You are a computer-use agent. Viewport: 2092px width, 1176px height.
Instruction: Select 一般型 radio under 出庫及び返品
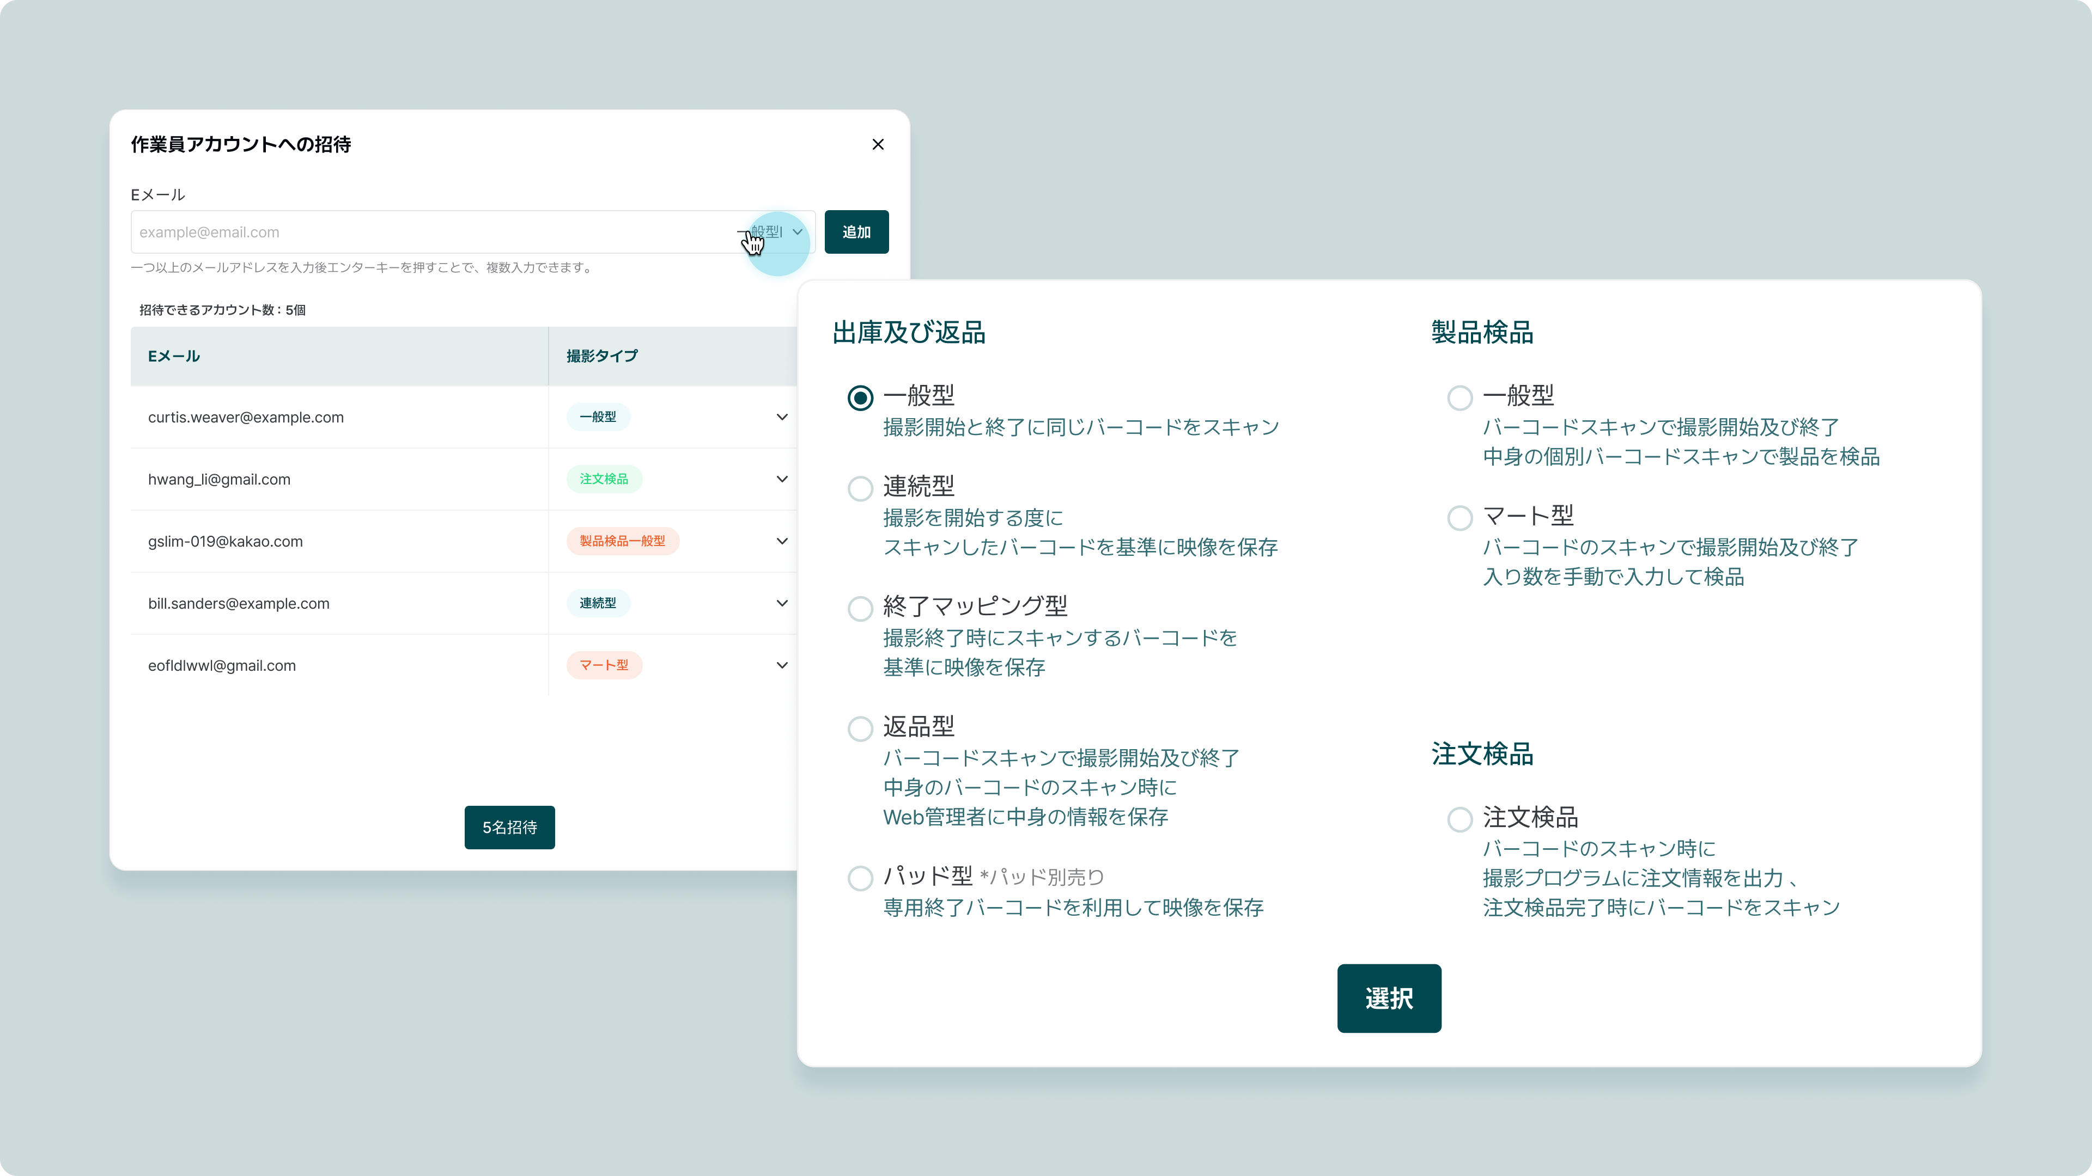(x=860, y=397)
